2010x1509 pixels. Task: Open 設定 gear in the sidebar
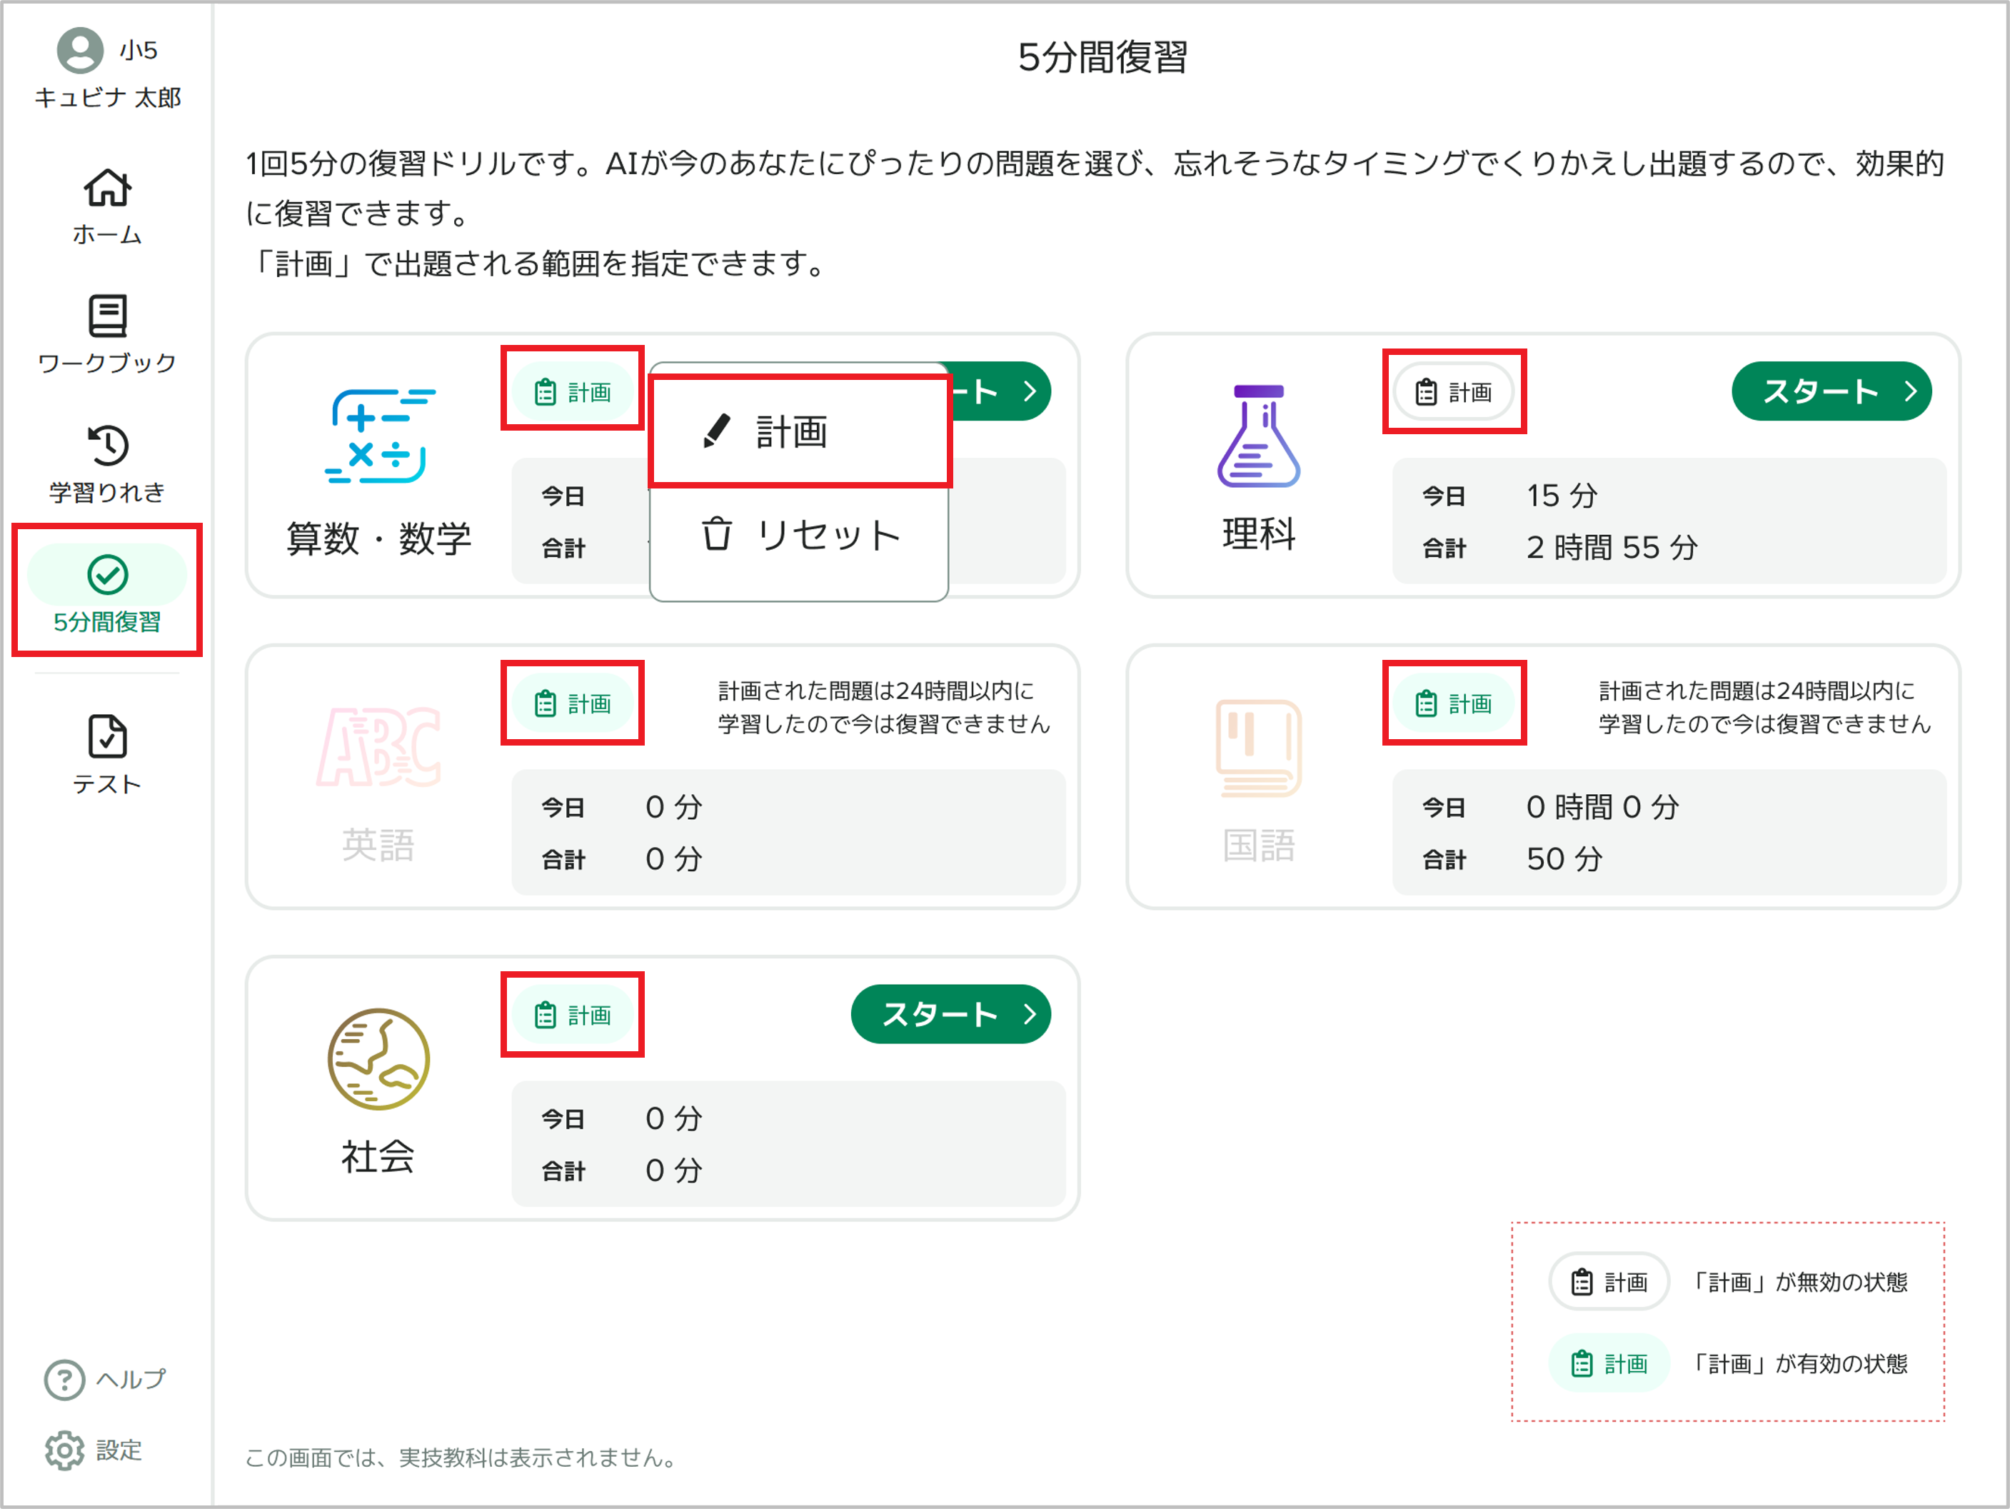[94, 1450]
